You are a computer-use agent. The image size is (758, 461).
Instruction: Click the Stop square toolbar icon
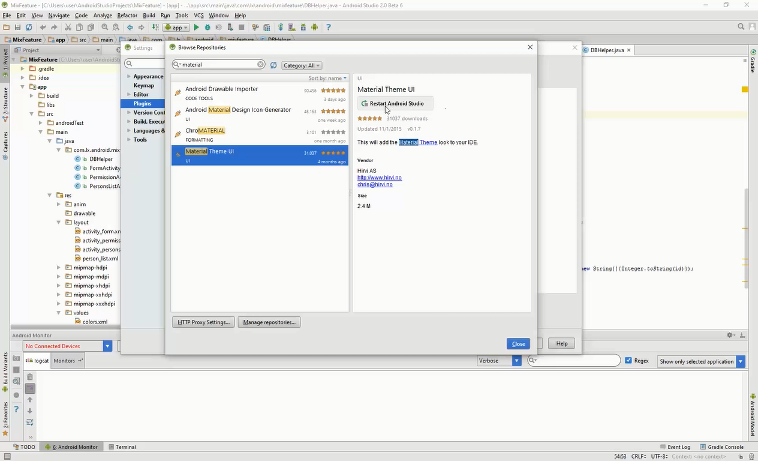(242, 27)
